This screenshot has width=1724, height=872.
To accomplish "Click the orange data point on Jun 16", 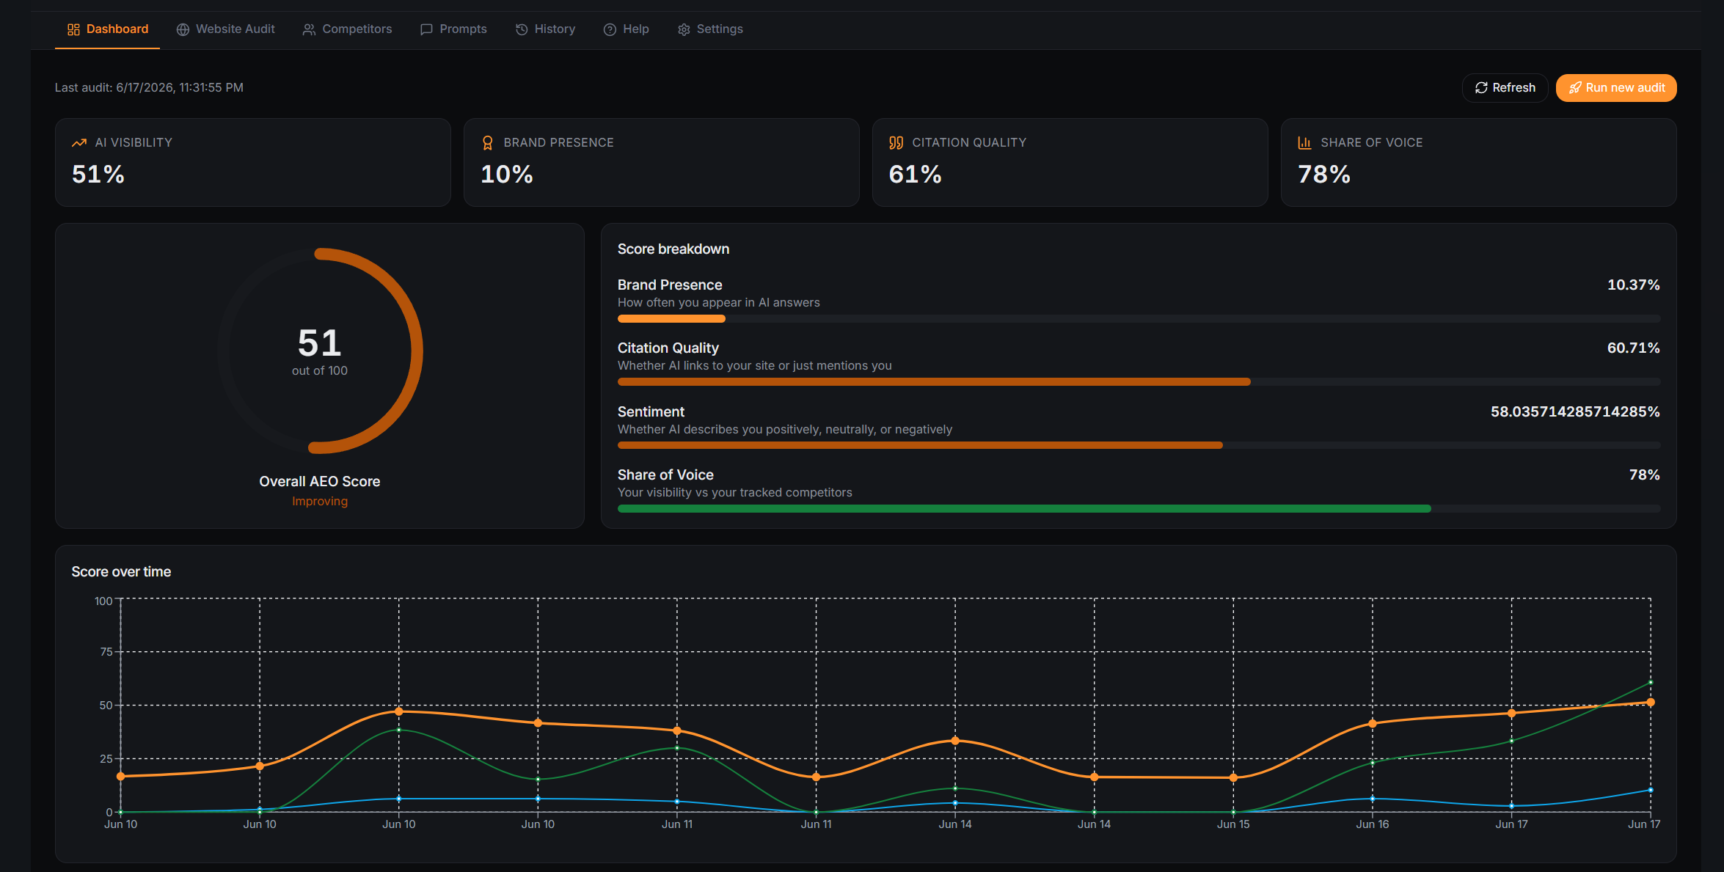I will [x=1373, y=724].
